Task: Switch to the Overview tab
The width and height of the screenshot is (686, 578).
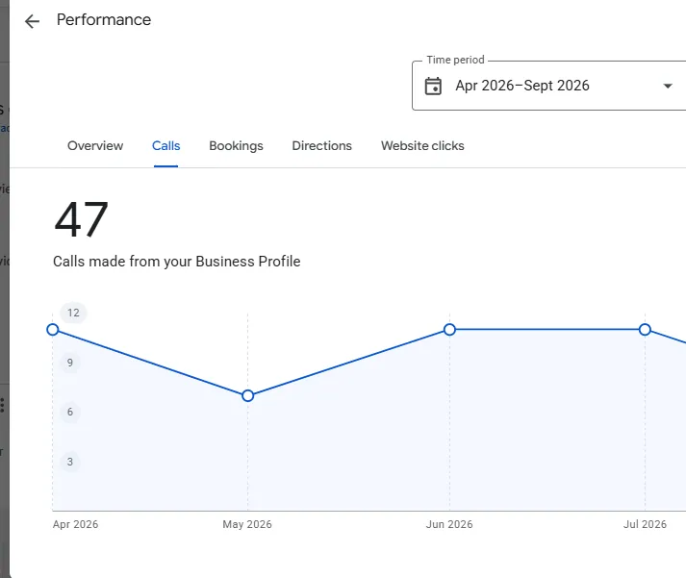Action: click(95, 145)
